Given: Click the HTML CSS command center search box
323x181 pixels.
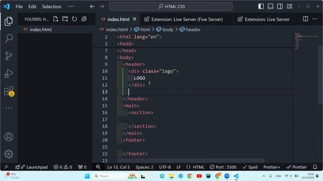Looking at the screenshot, I should (171, 7).
